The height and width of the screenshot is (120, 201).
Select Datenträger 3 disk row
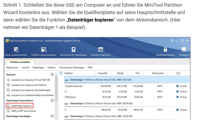127,116
